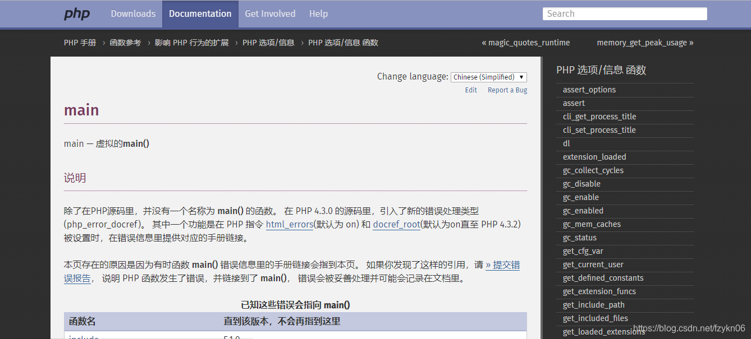Go to next page memory_get_peak_usage
The height and width of the screenshot is (339, 751).
pyautogui.click(x=645, y=43)
